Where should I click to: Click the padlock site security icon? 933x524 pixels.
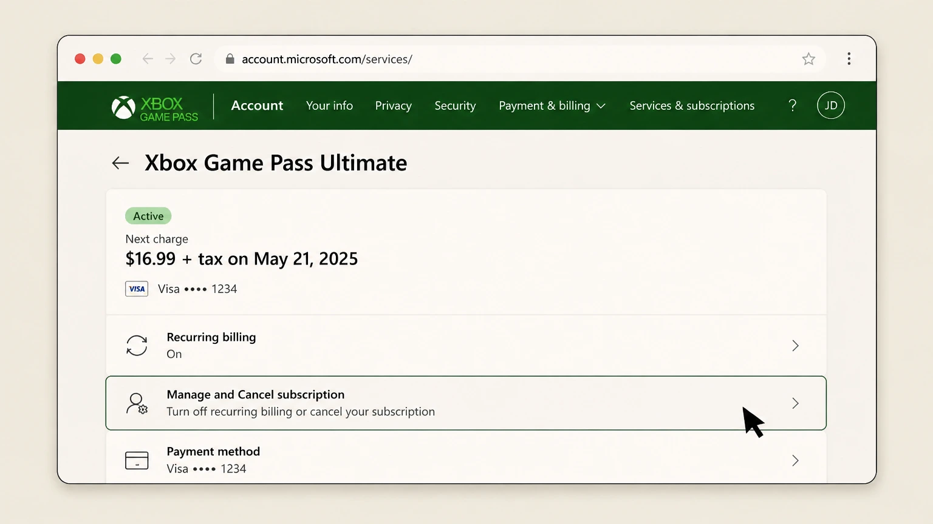tap(230, 59)
